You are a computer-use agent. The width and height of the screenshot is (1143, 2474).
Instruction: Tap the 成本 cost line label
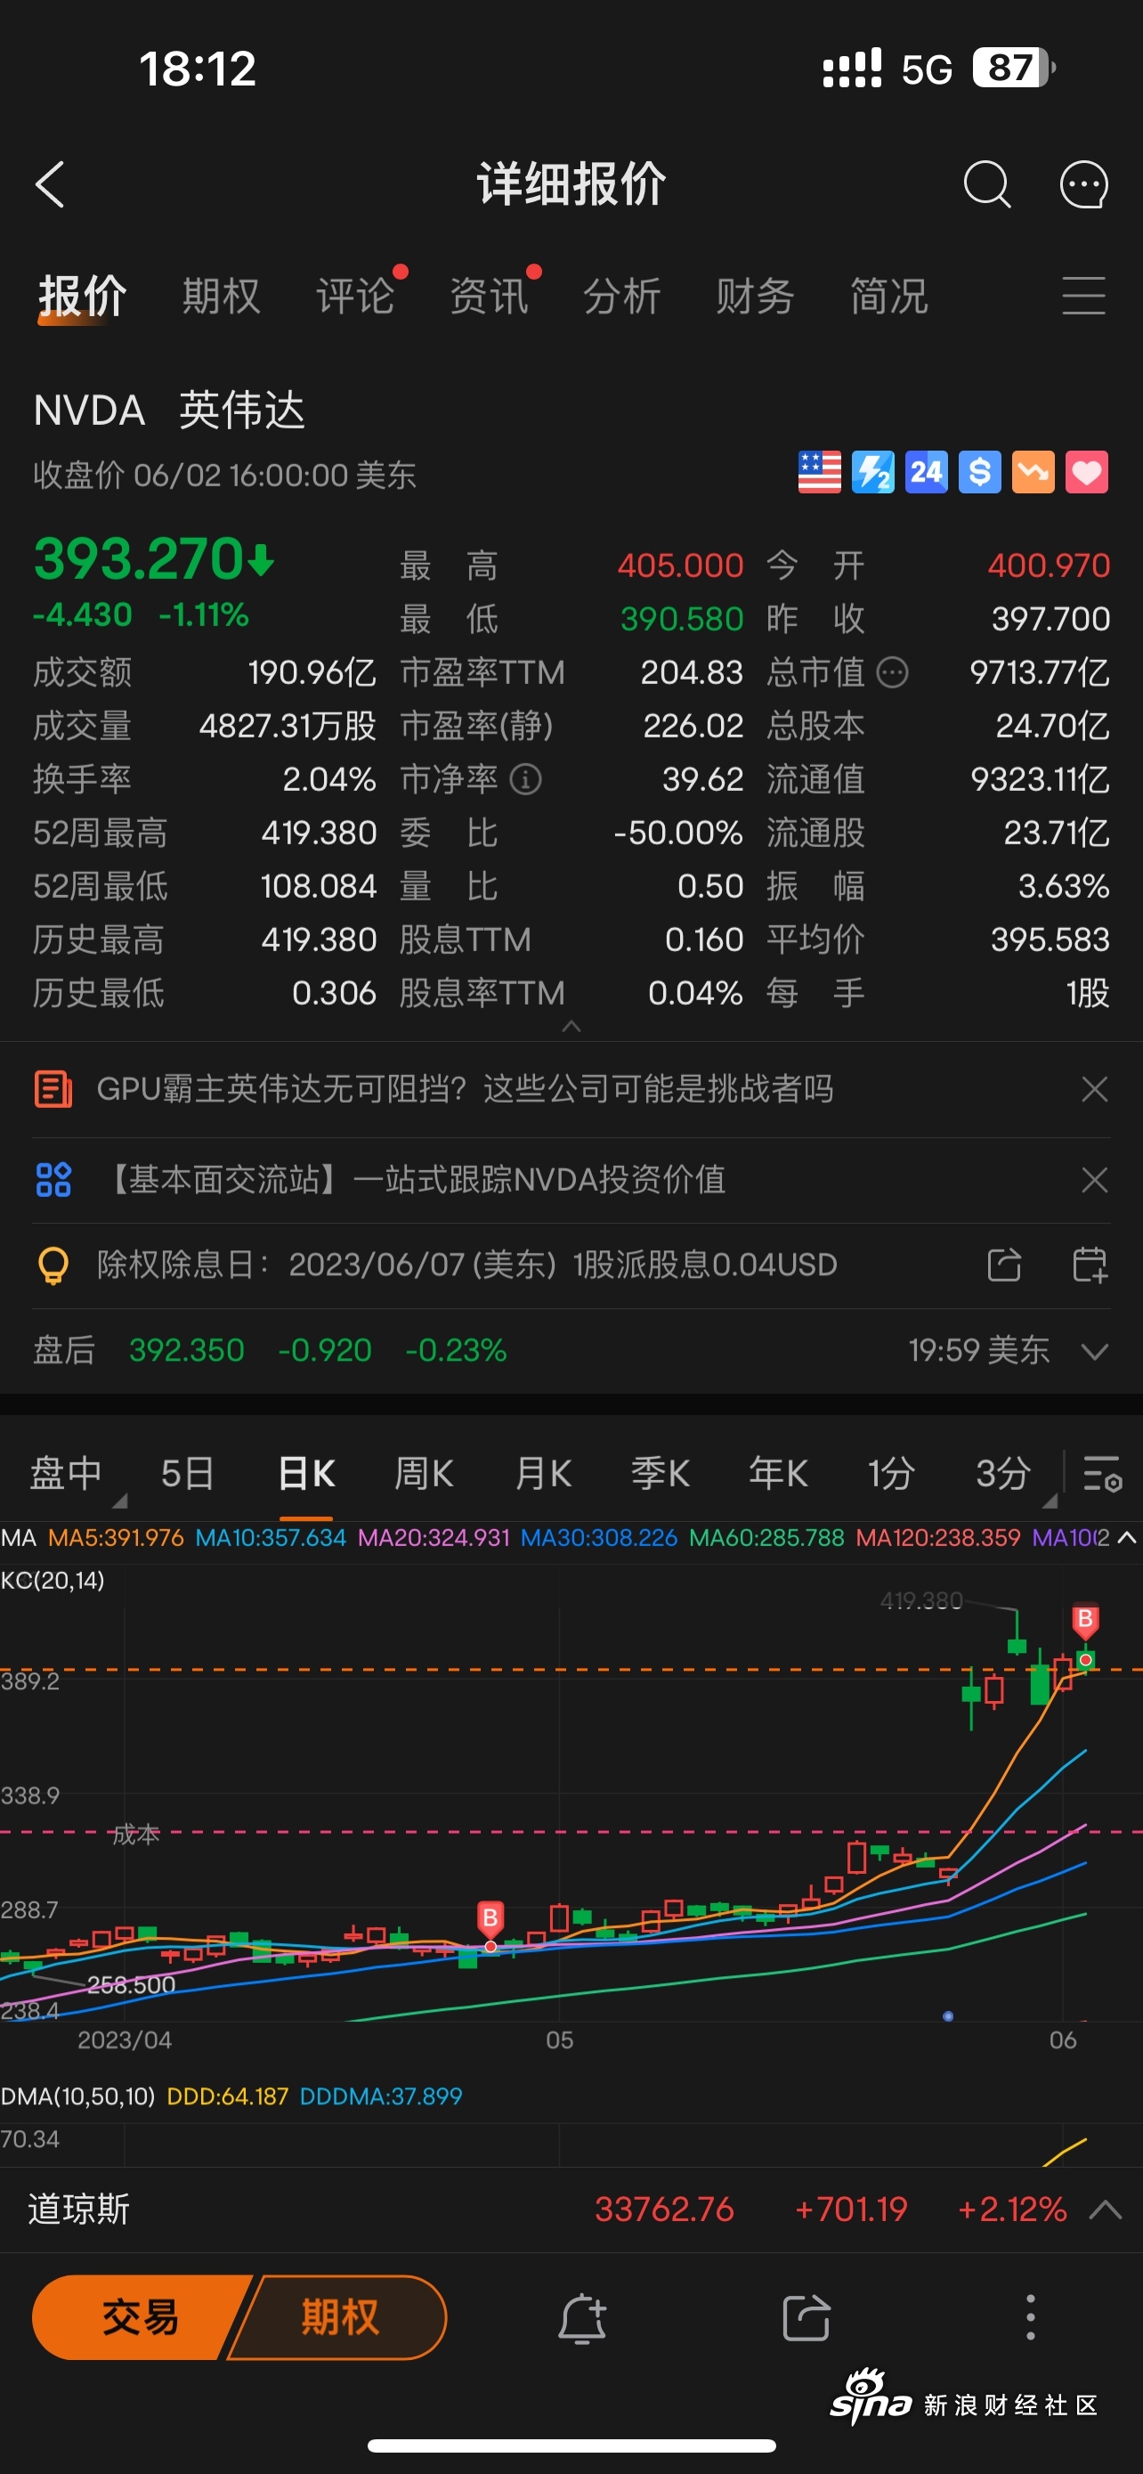pyautogui.click(x=135, y=1835)
